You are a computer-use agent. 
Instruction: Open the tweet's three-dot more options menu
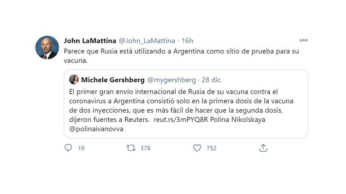pos(303,40)
